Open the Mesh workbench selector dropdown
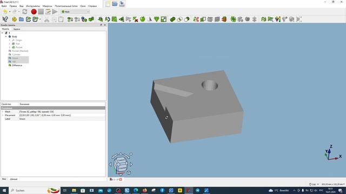Image resolution: width=346 pixels, height=194 pixels. pos(75,12)
